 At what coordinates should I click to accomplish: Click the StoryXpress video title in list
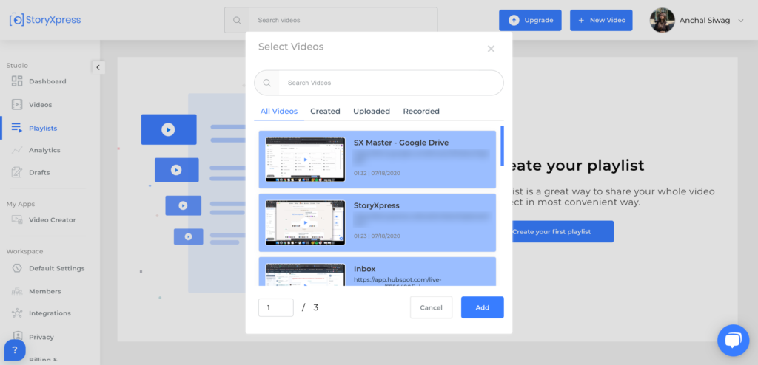coord(377,205)
